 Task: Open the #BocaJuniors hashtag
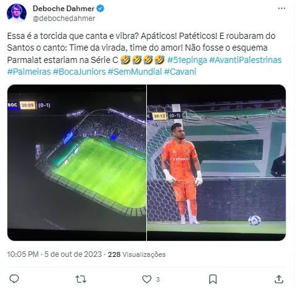[80, 72]
